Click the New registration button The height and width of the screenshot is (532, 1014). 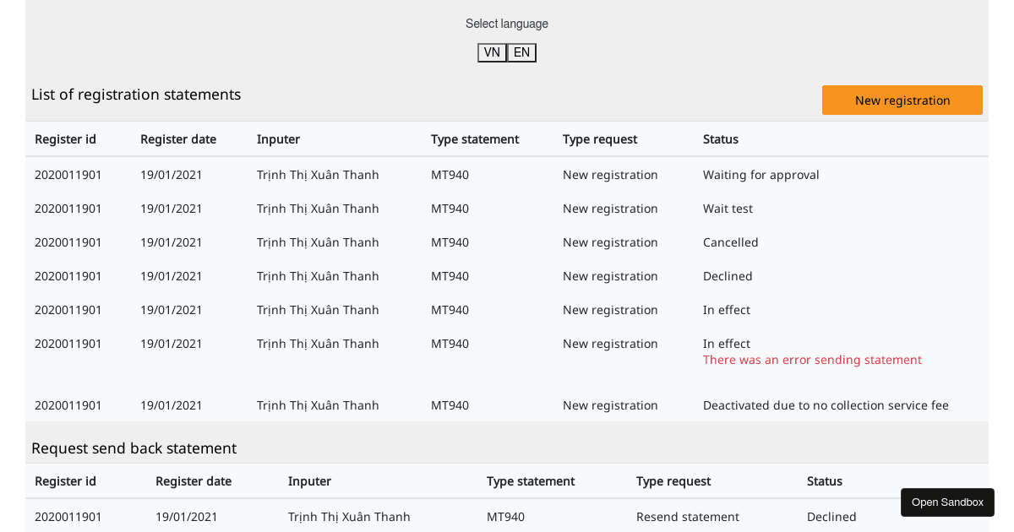(902, 100)
